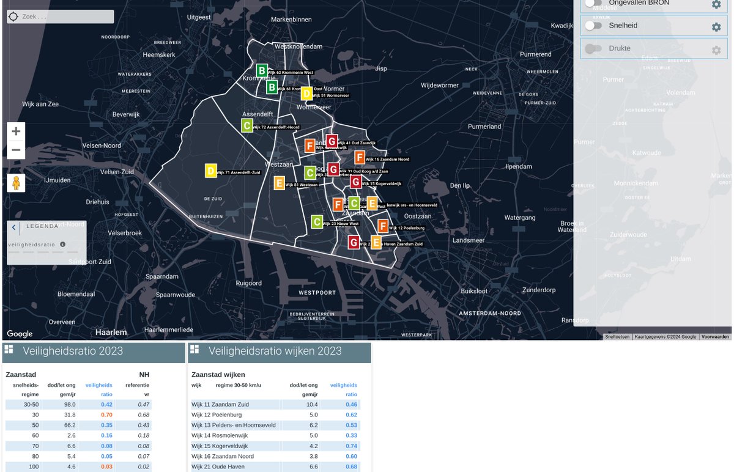The width and height of the screenshot is (734, 472).
Task: Click the orange 0.03 ratio value
Action: tap(106, 467)
